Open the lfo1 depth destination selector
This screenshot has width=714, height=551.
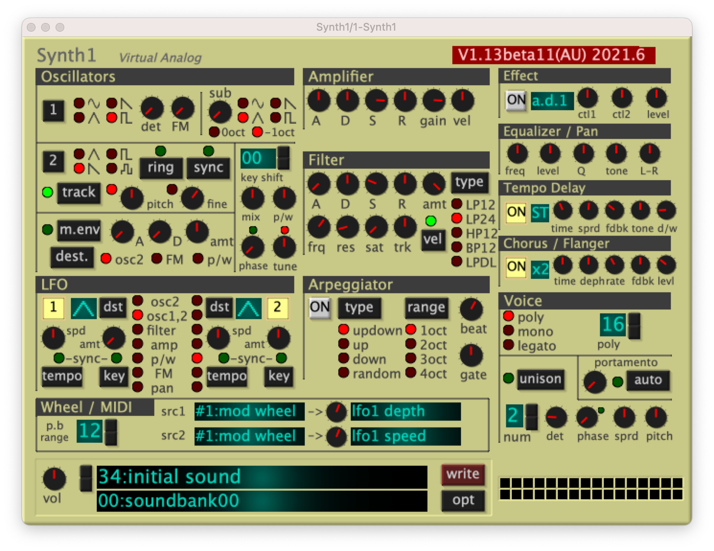[406, 411]
